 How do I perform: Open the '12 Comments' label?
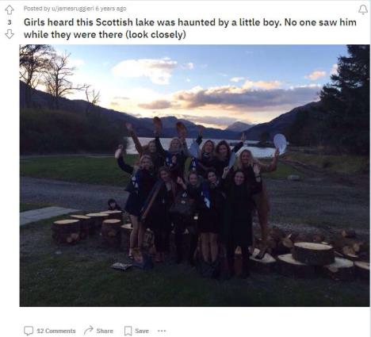click(56, 331)
